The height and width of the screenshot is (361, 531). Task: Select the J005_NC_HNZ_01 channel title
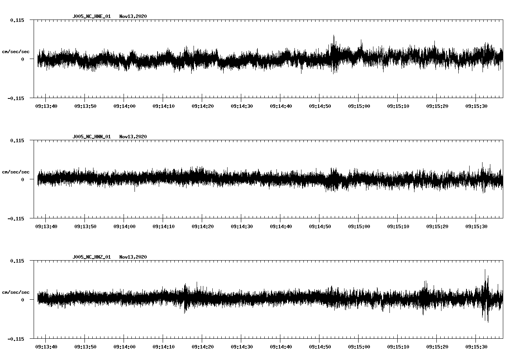pos(91,256)
